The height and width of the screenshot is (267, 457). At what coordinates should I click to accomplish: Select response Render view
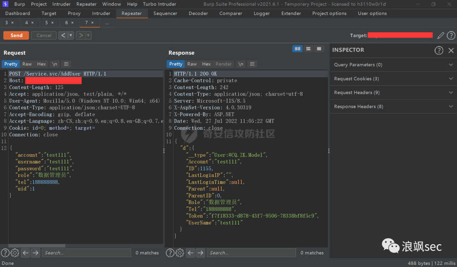[223, 64]
